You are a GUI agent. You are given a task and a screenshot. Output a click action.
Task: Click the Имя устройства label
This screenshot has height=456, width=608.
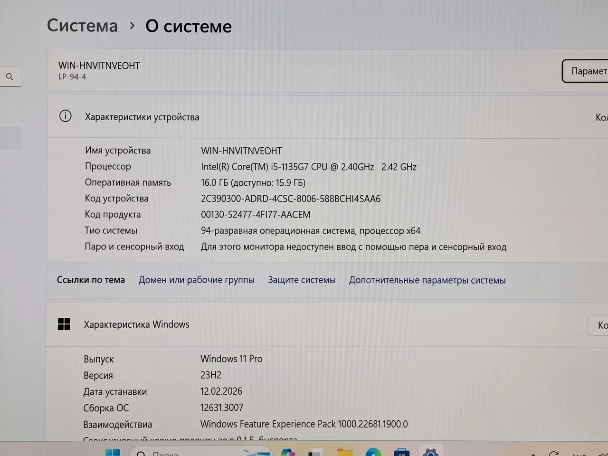118,151
